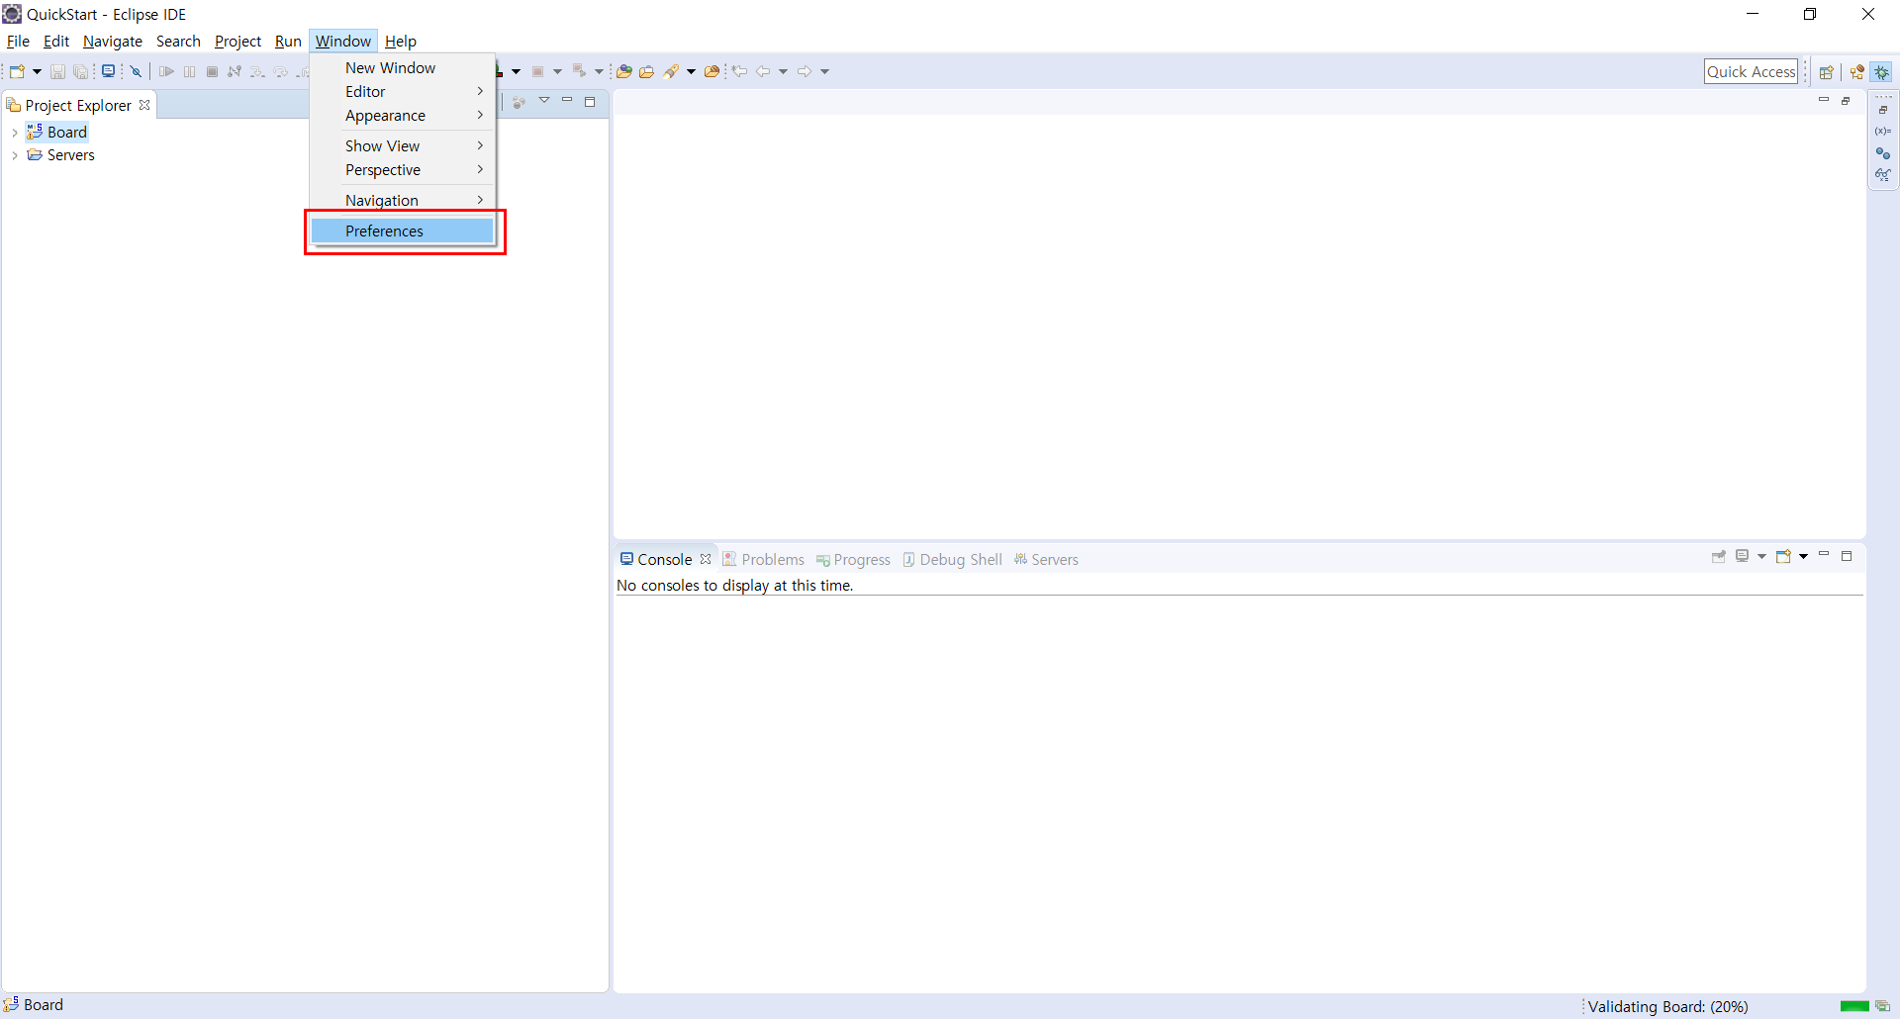
Task: Click the Breakpoints view icon in right trim
Action: (1883, 153)
